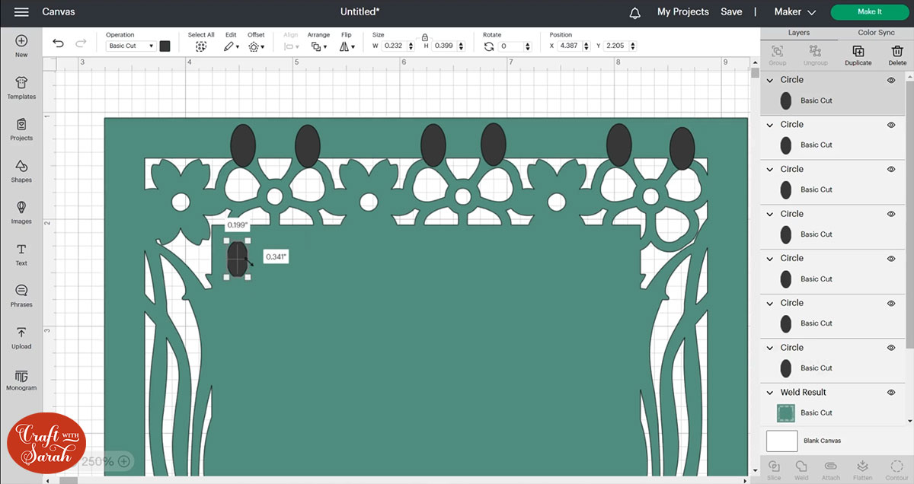
Task: Open the Monogram tool
Action: point(21,379)
